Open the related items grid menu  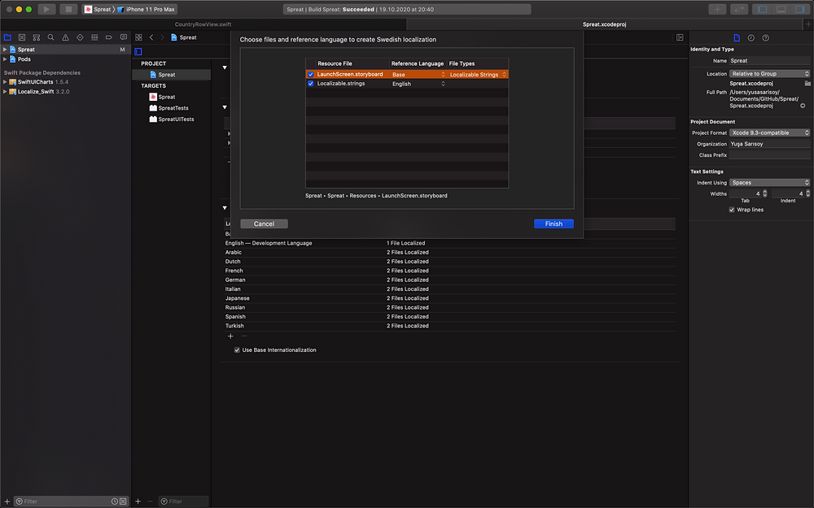tap(138, 37)
